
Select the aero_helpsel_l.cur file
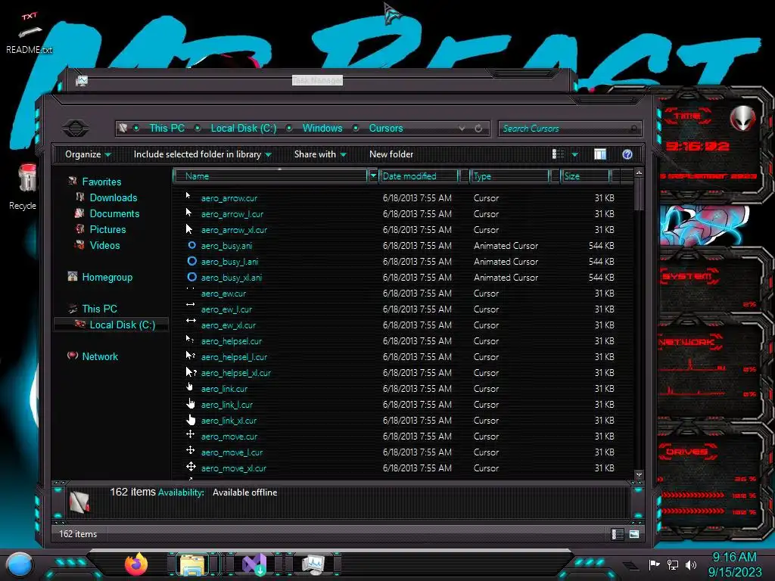click(234, 357)
